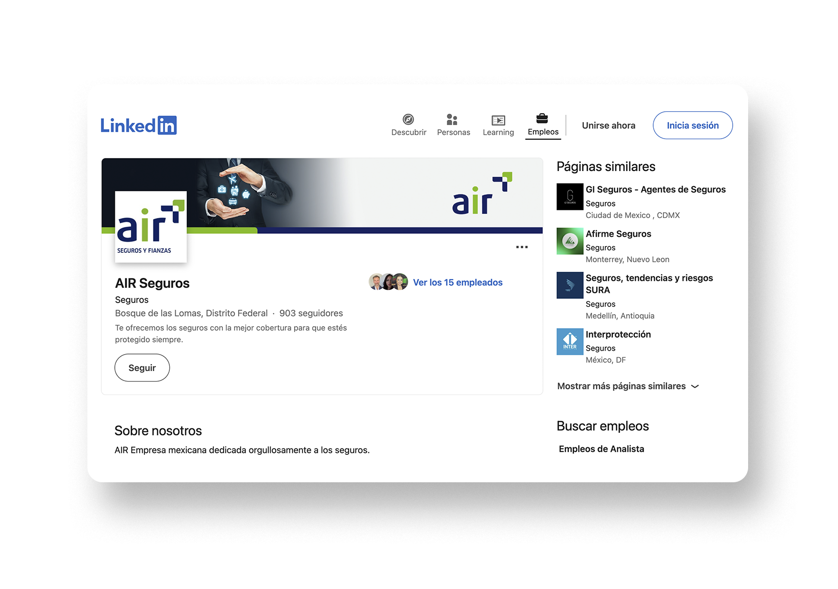Open the three-dot more options menu
The image size is (838, 589).
[x=522, y=247]
